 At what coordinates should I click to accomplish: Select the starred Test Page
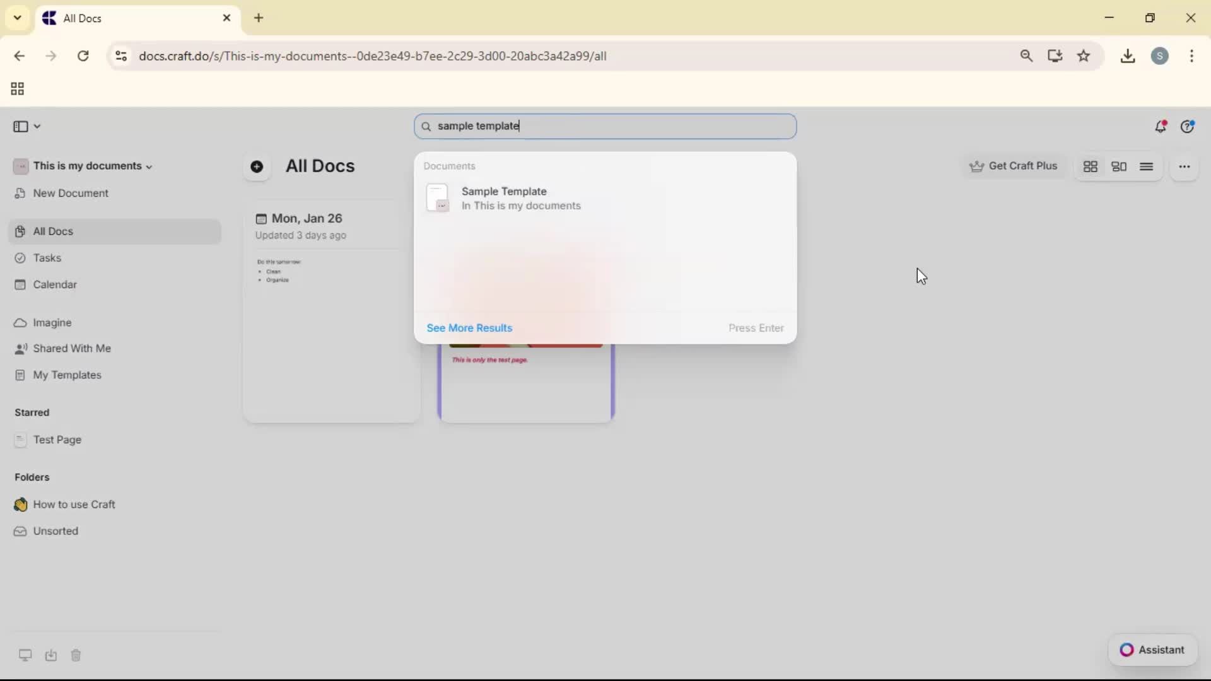coord(57,440)
